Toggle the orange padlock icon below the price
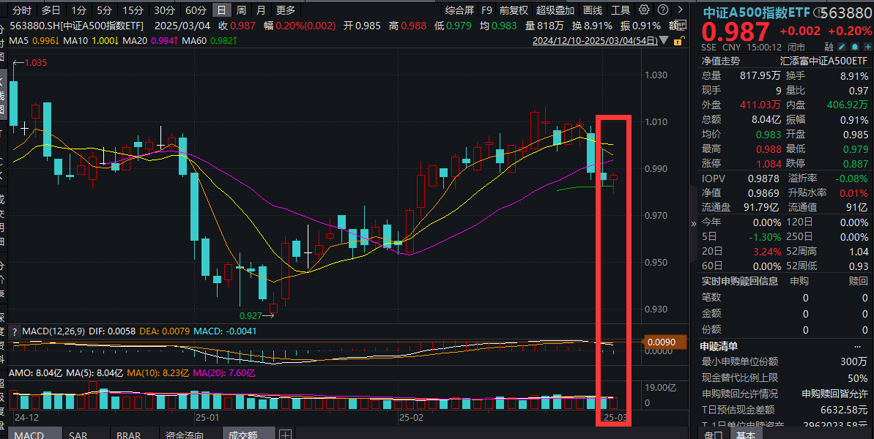This screenshot has width=874, height=439. (678, 42)
